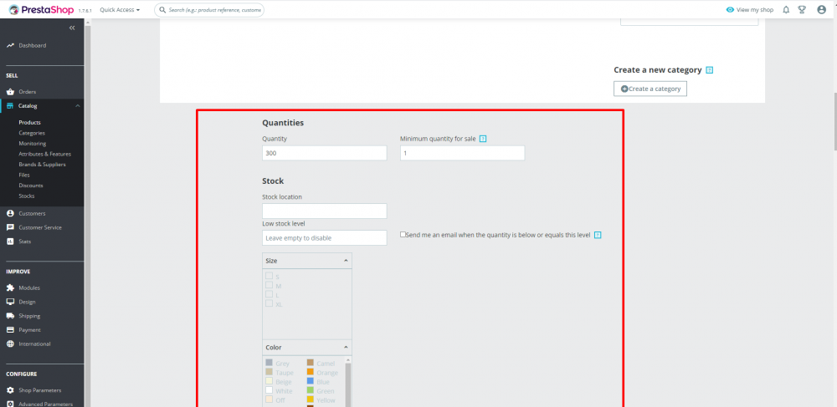Select the Camel color swatch
Viewport: 837px width, 407px height.
[311, 363]
